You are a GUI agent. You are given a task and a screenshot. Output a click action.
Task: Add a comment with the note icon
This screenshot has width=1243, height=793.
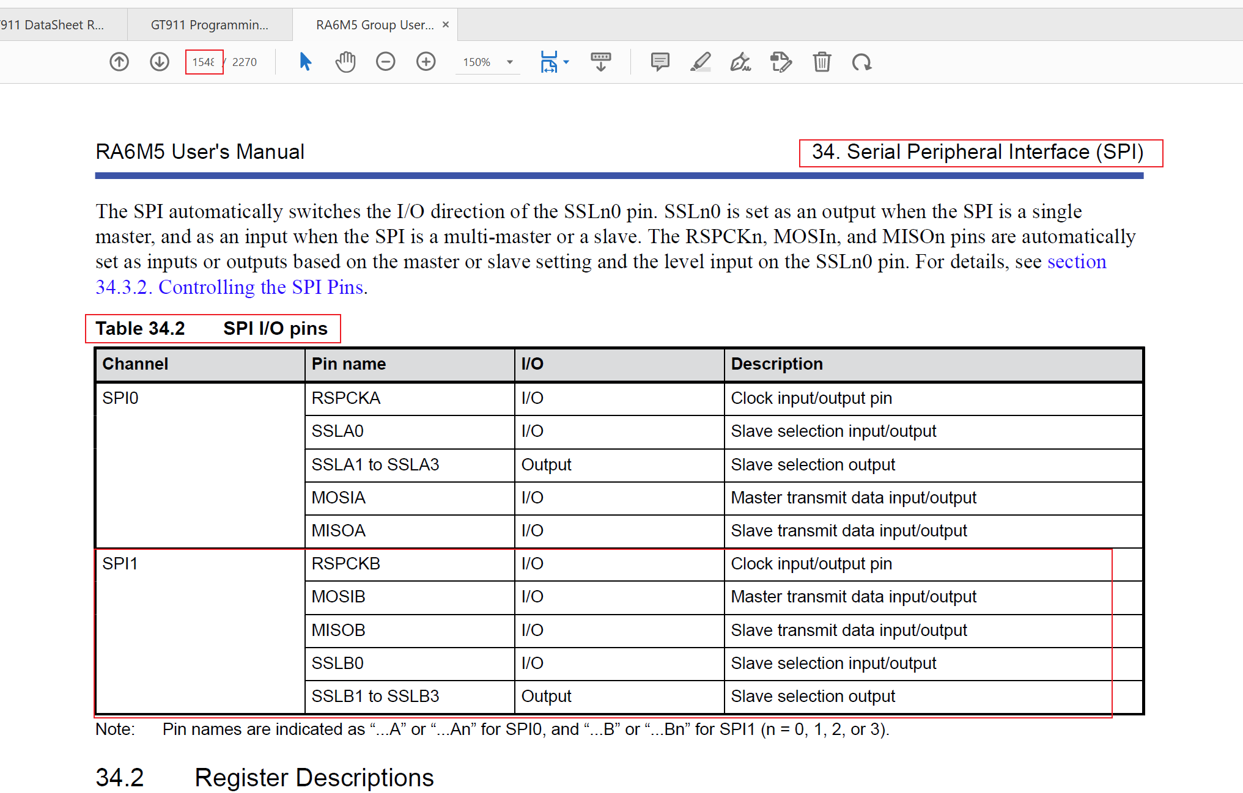pyautogui.click(x=660, y=62)
